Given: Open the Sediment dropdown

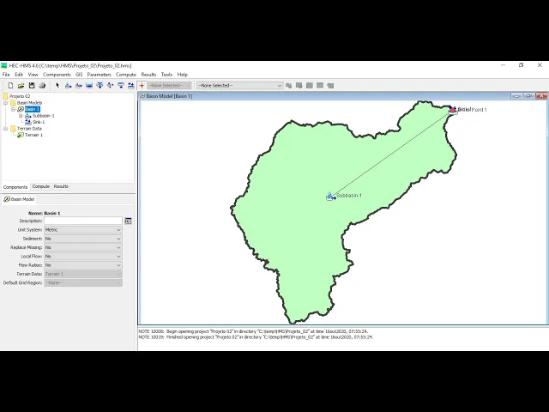Looking at the screenshot, I should 83,239.
